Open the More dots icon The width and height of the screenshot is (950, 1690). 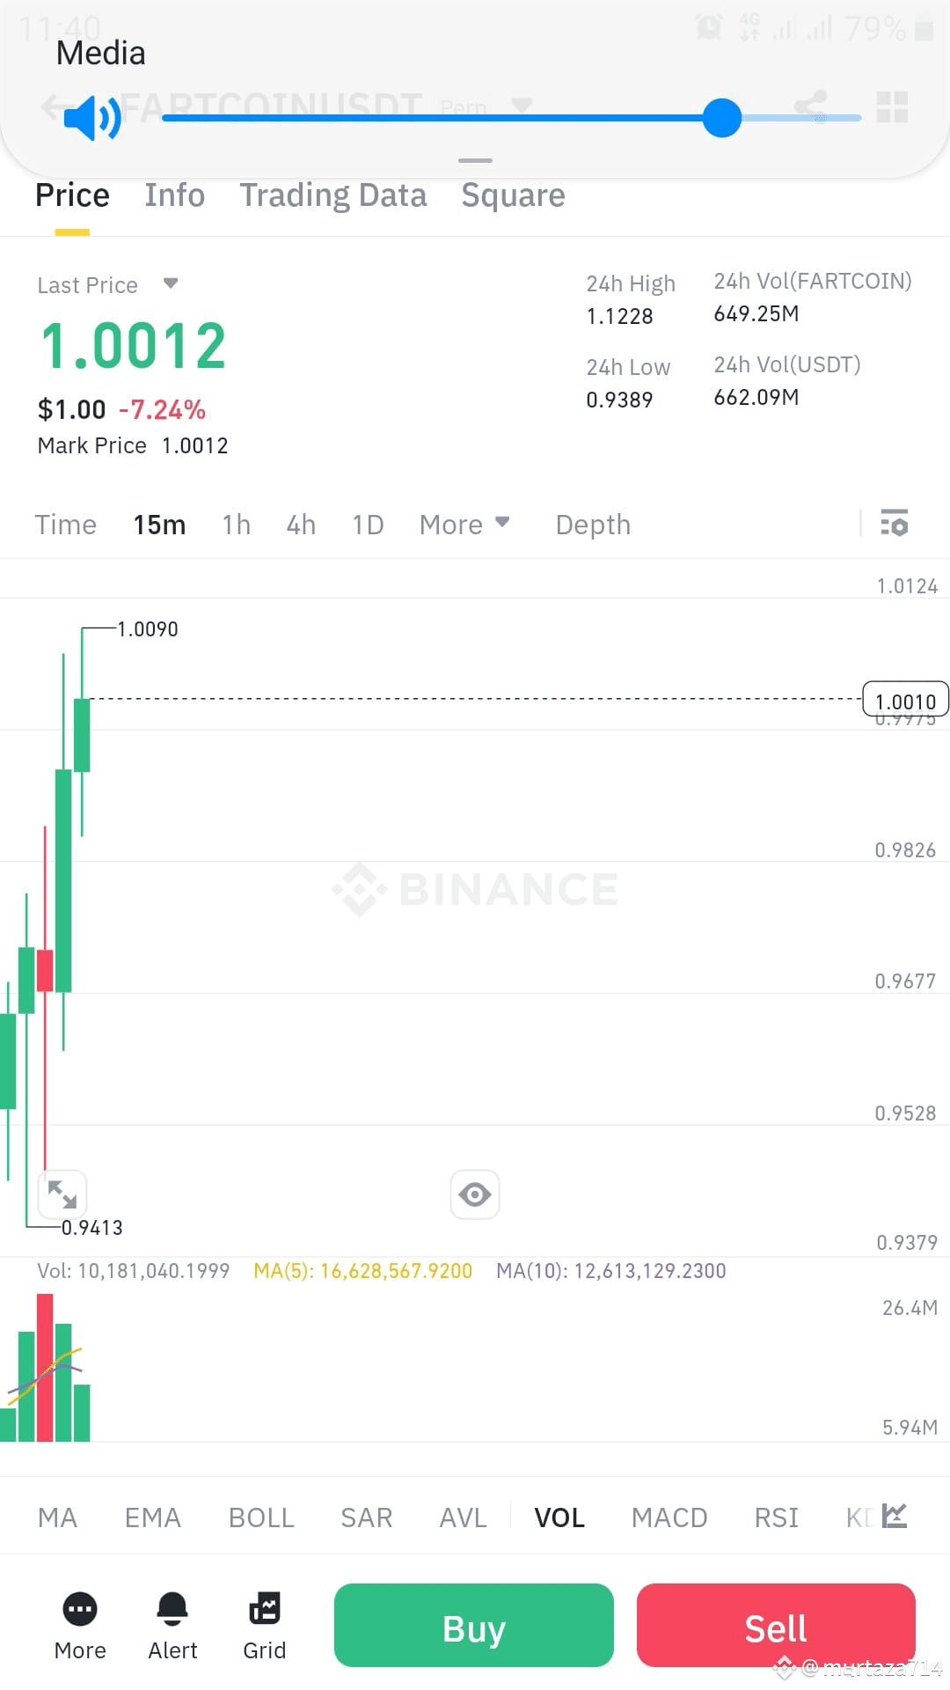pos(80,1610)
